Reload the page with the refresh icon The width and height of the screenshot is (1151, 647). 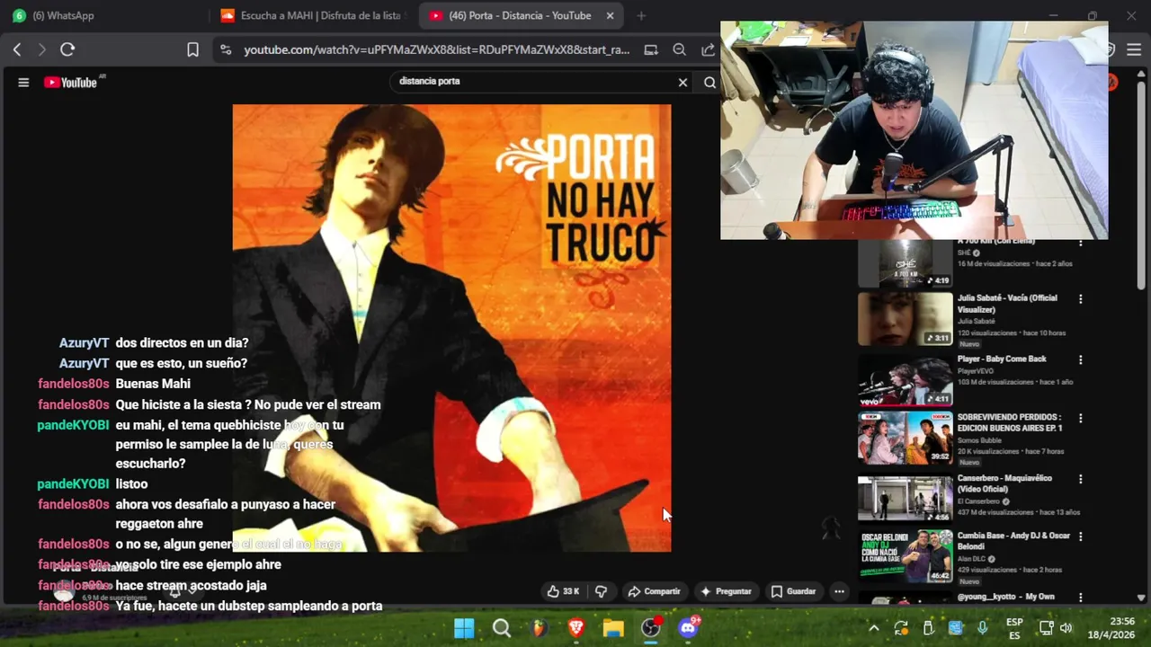coord(67,49)
